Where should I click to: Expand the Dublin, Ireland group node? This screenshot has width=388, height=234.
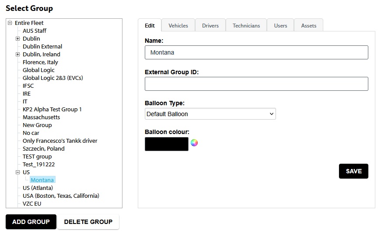17,55
